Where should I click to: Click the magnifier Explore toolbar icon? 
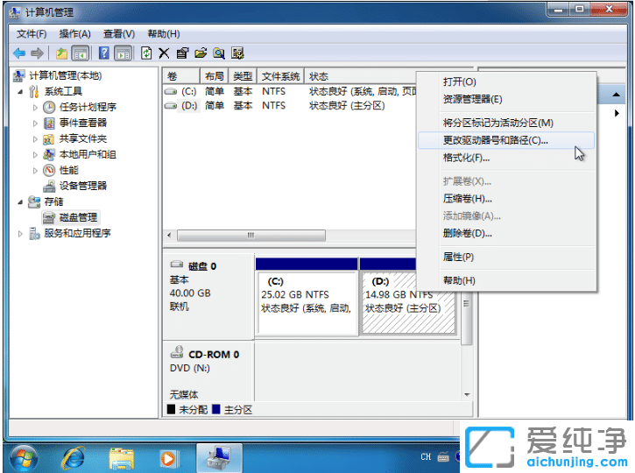[x=219, y=53]
